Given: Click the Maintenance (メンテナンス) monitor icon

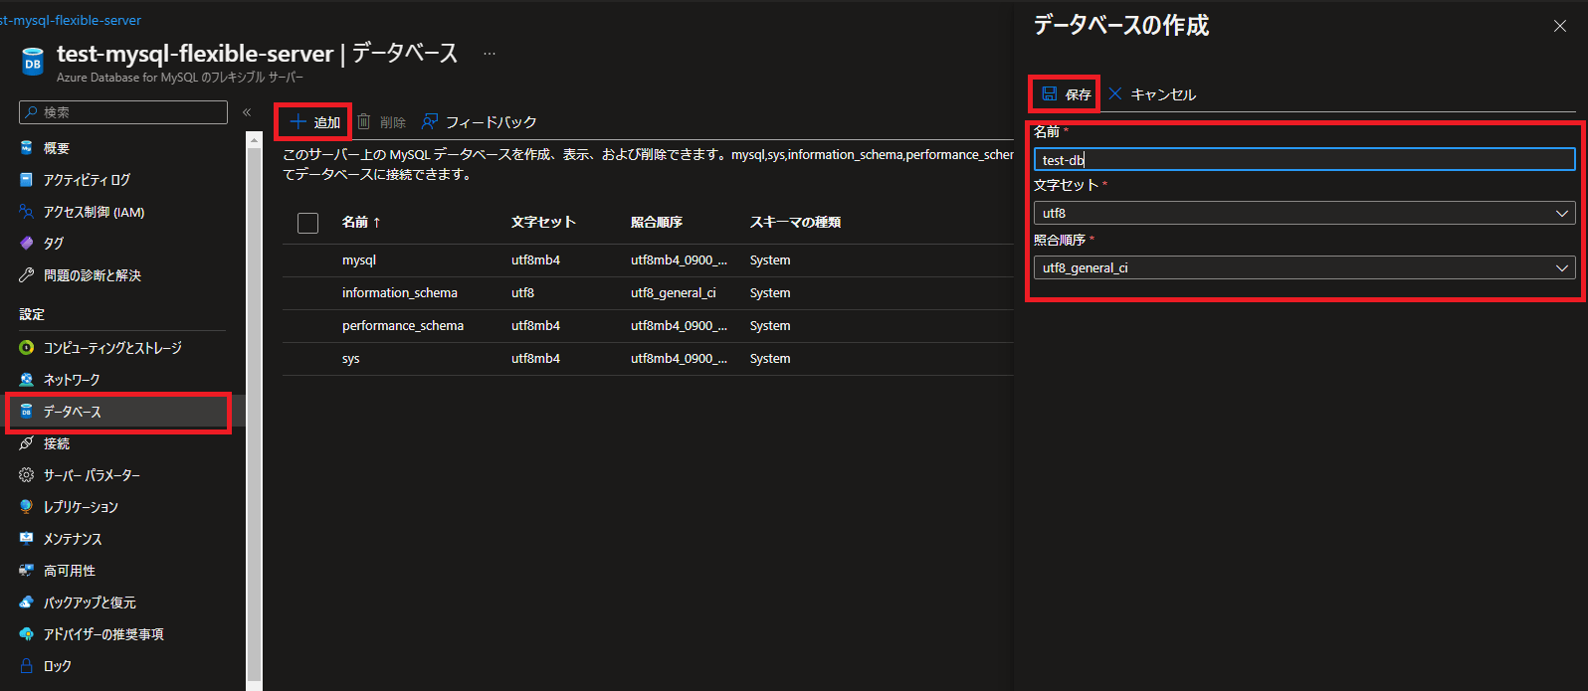Looking at the screenshot, I should [x=27, y=539].
